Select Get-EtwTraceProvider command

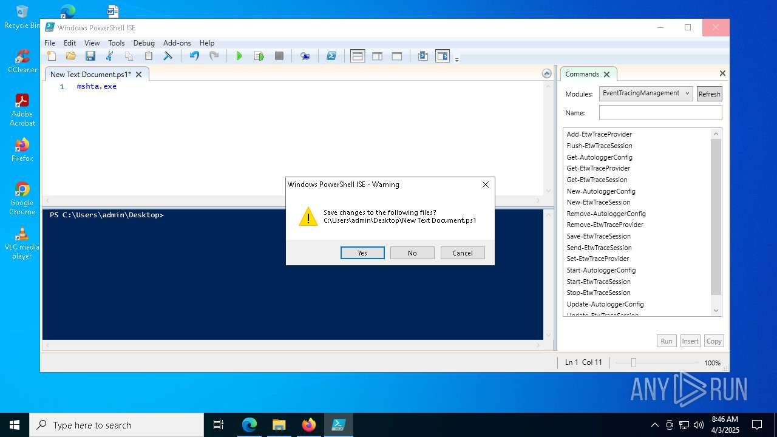[598, 168]
